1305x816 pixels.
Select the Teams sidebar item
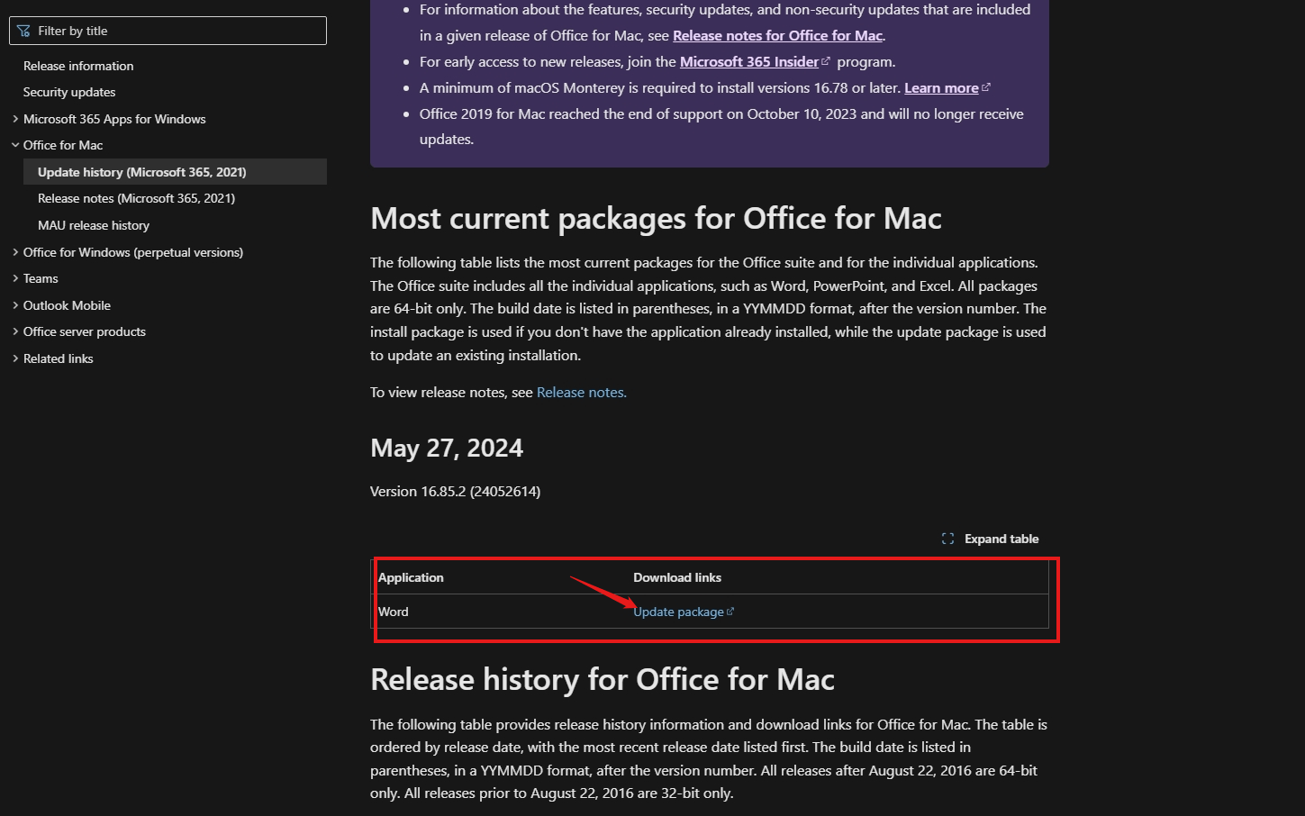pyautogui.click(x=41, y=278)
